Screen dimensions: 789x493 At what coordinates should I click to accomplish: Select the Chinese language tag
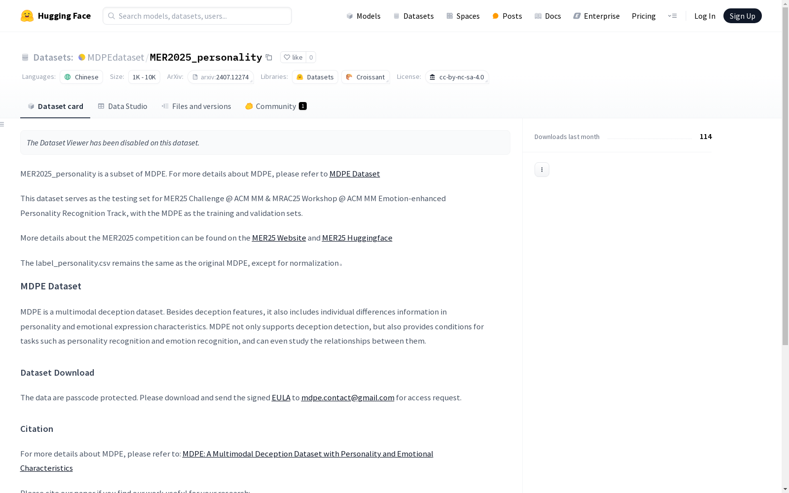point(81,77)
